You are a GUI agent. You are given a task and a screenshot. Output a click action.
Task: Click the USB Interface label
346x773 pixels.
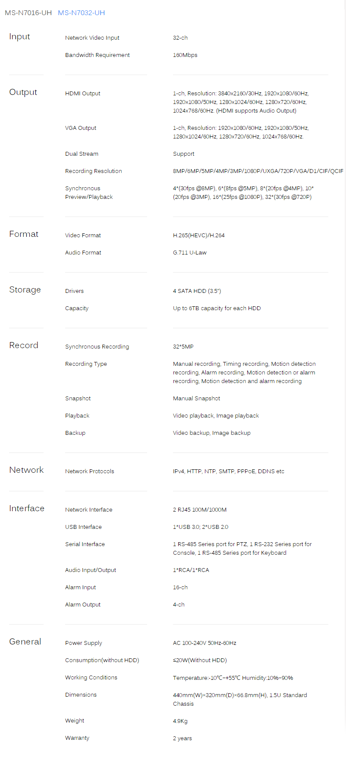(84, 527)
